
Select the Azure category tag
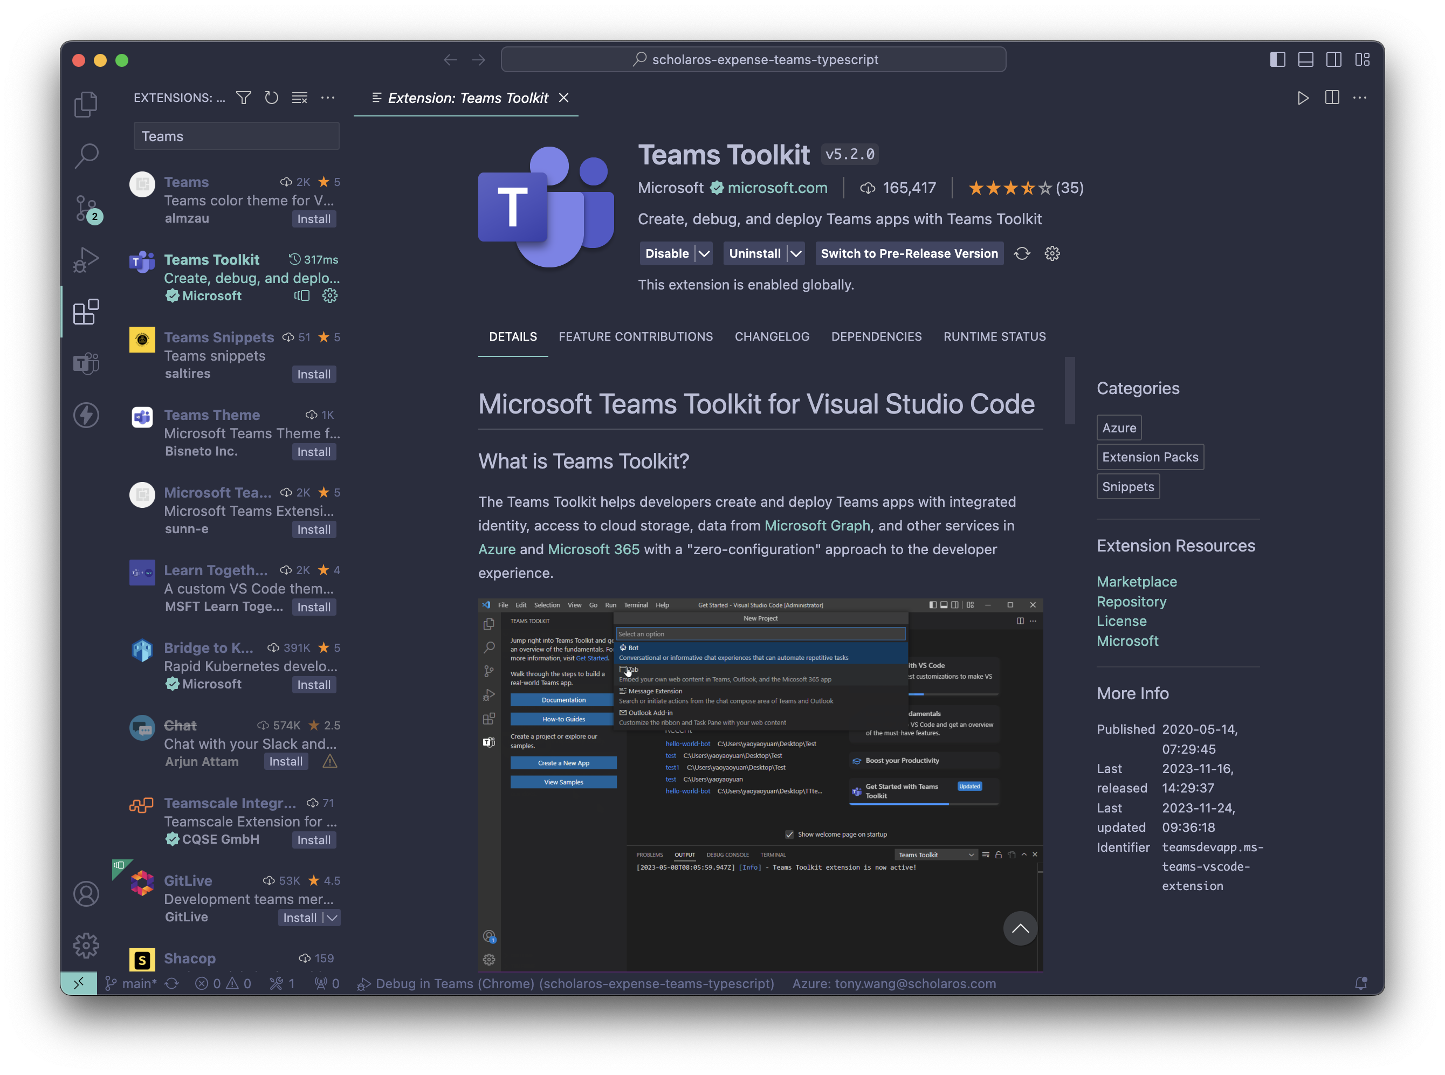[x=1119, y=428]
